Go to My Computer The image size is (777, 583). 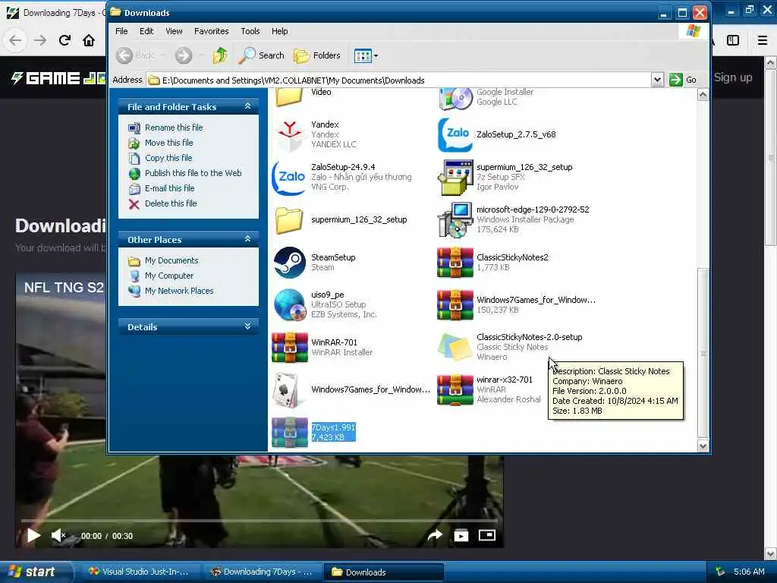(x=169, y=276)
